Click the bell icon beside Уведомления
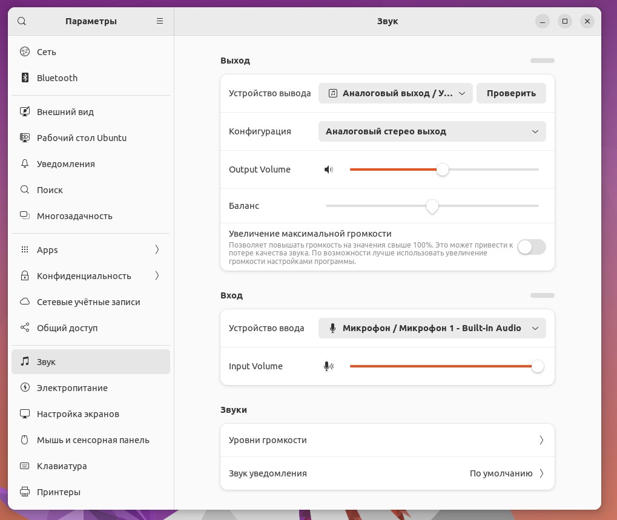 [25, 163]
